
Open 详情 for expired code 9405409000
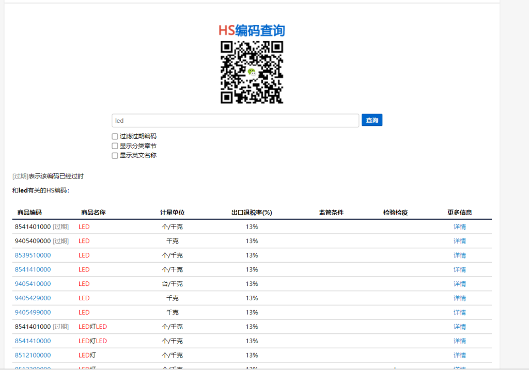(x=459, y=241)
